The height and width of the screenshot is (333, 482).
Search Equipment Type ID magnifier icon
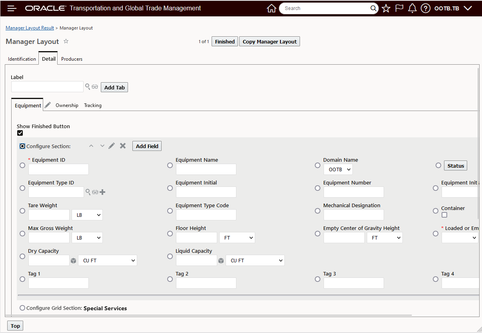[x=88, y=192]
